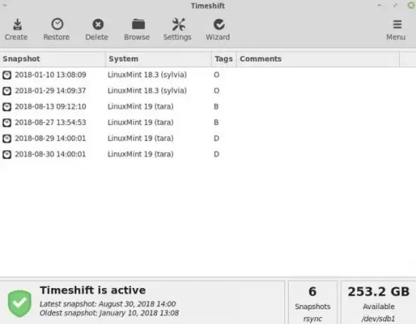Maximize the Timeshift window
Screen dimensions: 416x324
395,6
